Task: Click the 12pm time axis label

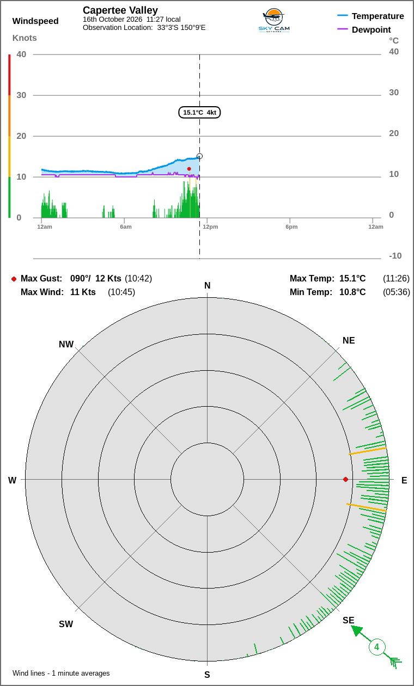Action: tap(210, 226)
